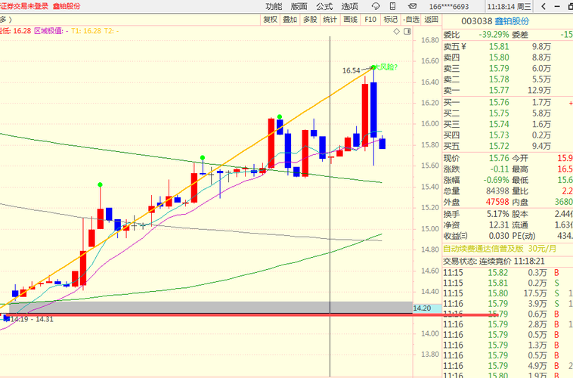The height and width of the screenshot is (378, 573).
Task: Click the clock display 11:18:14 周三
Action: point(509,7)
